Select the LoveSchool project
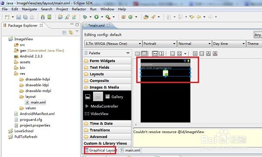The height and width of the screenshot is (157, 262). click(x=21, y=131)
